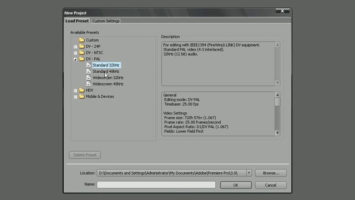
Task: Open the Custom Settings tab
Action: (106, 21)
